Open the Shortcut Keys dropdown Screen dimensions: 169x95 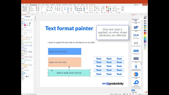click(116, 9)
